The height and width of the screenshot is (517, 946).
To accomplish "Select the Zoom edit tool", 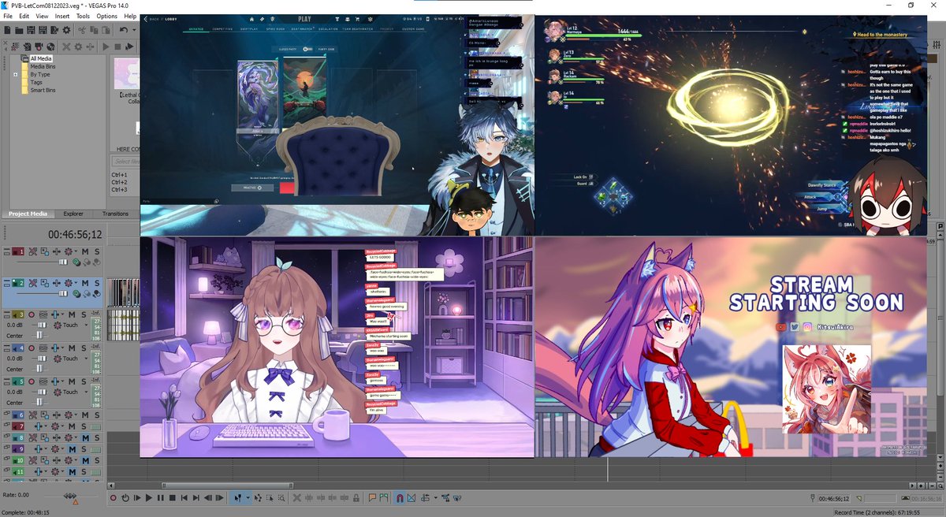I will pos(281,498).
